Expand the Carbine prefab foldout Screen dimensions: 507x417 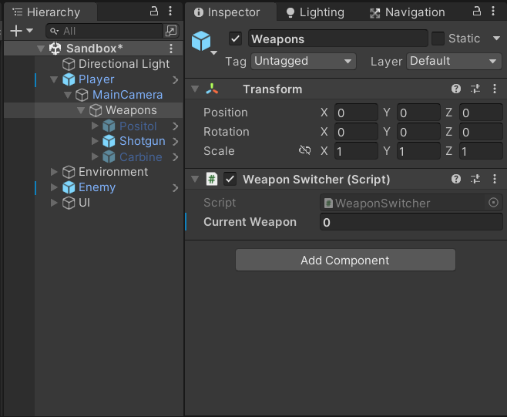[95, 156]
